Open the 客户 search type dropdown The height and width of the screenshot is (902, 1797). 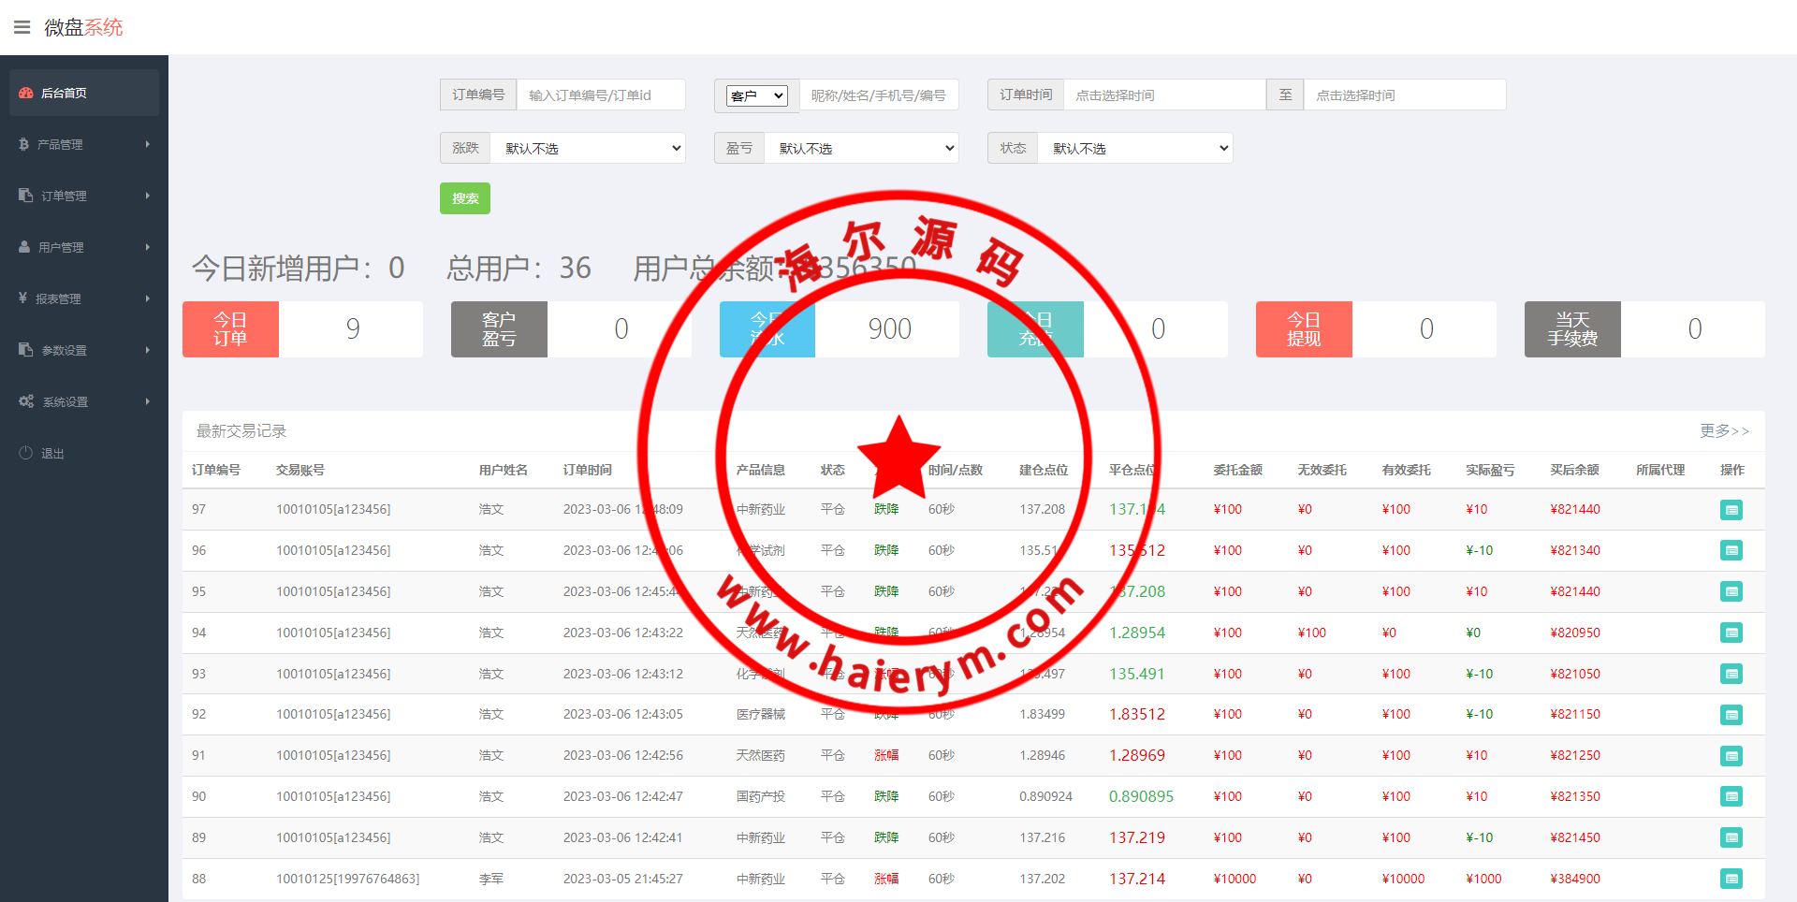[756, 95]
